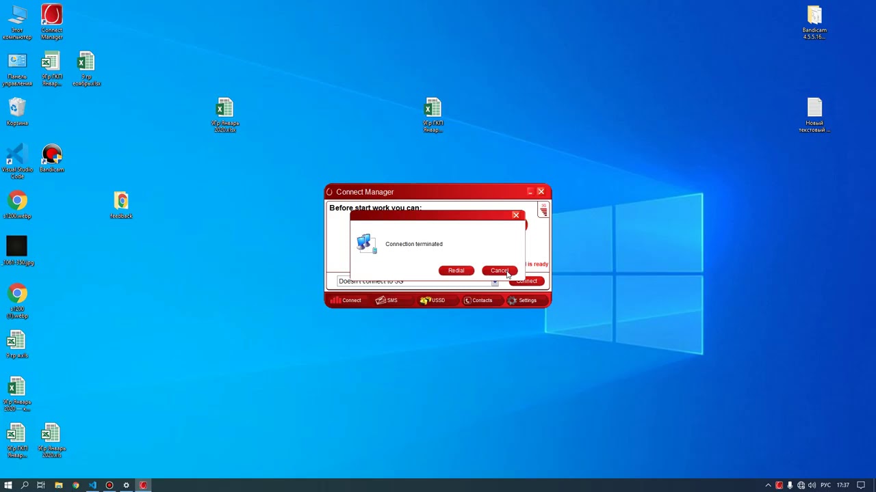This screenshot has height=492, width=876.
Task: Switch to Connect Manager on the taskbar
Action: tap(143, 485)
